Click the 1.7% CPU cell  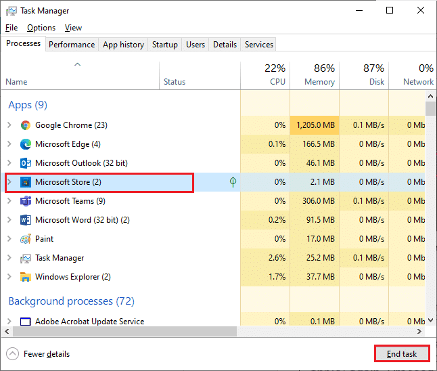[x=265, y=277]
